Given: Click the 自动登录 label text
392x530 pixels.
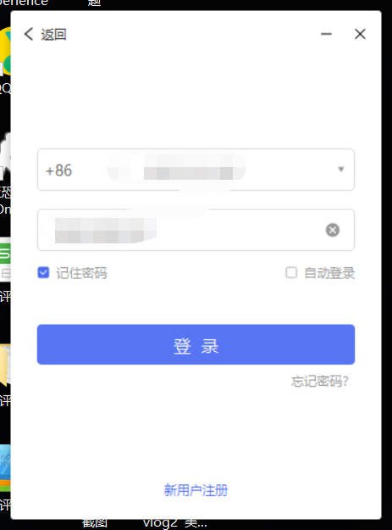Looking at the screenshot, I should tap(329, 273).
